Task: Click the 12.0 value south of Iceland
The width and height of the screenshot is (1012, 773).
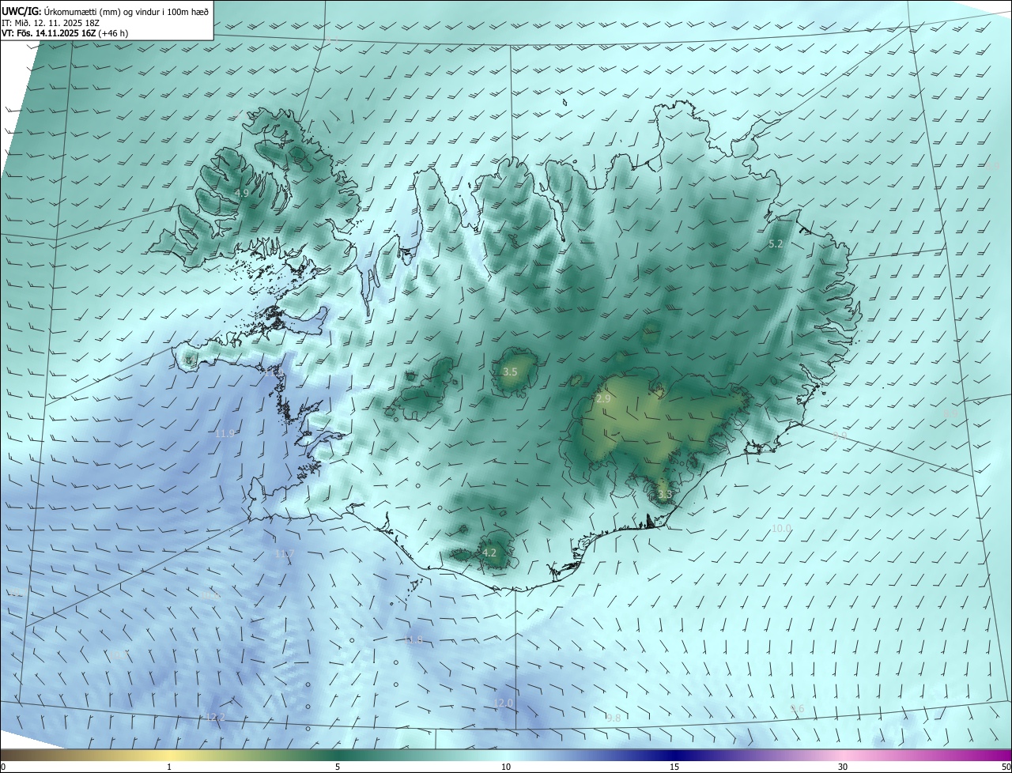Action: tap(503, 703)
